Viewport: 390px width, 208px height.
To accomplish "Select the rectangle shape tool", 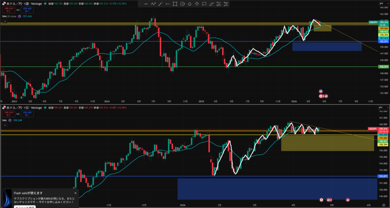I will 175,4.
